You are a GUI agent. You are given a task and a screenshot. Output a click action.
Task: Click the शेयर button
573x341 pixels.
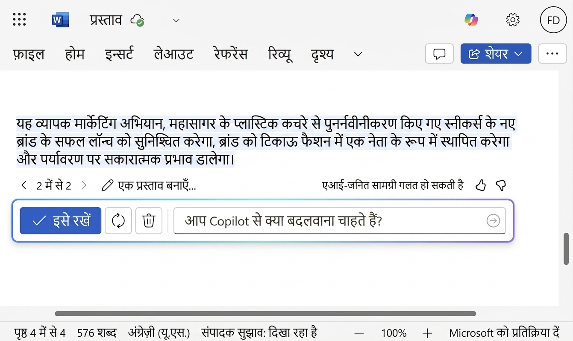click(496, 54)
